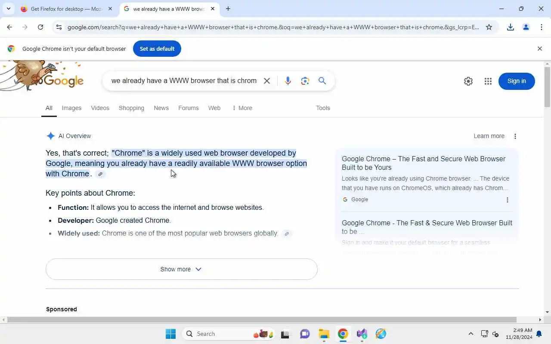Switch to the Get Firefox for desktop tab
The image size is (551, 344).
67,9
